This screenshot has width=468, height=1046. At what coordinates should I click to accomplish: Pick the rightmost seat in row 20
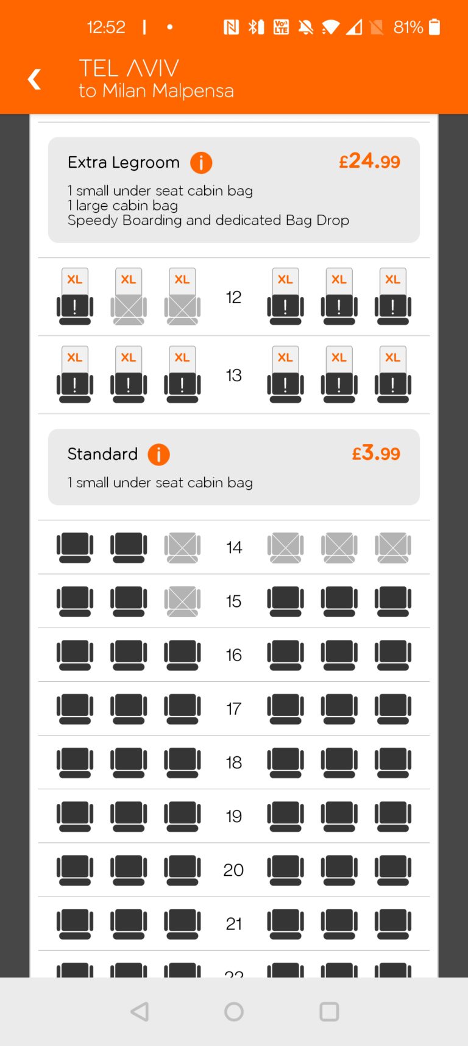pyautogui.click(x=393, y=870)
